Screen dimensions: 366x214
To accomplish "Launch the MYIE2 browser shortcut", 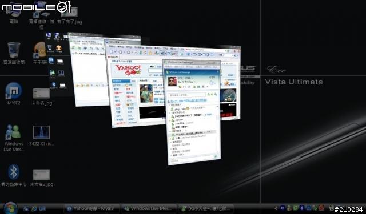I will click(x=14, y=94).
